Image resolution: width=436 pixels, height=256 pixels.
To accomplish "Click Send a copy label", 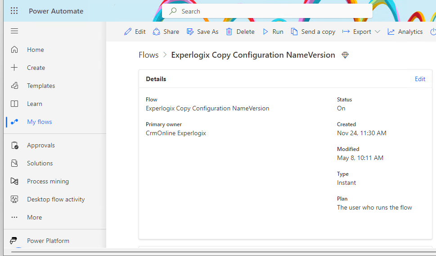I will coord(318,32).
